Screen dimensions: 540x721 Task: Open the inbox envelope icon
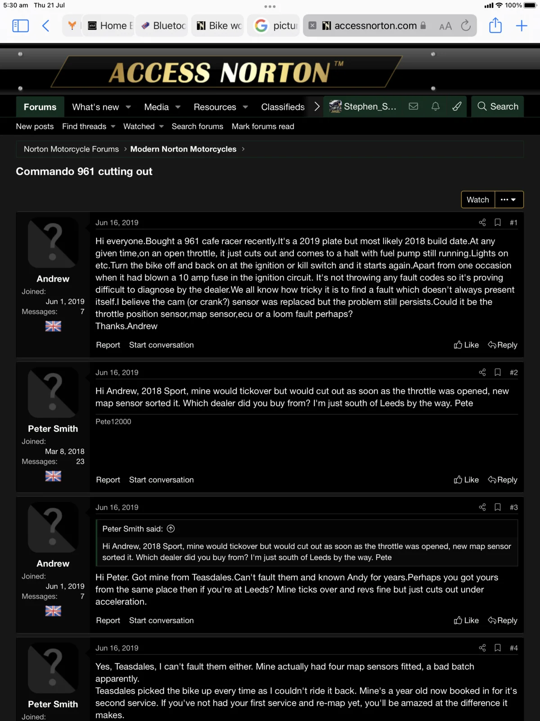pos(413,106)
